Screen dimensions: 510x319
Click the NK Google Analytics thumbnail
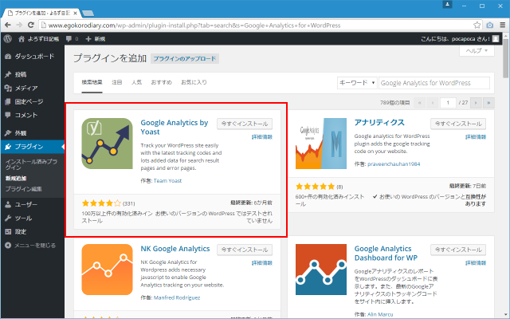(107, 270)
